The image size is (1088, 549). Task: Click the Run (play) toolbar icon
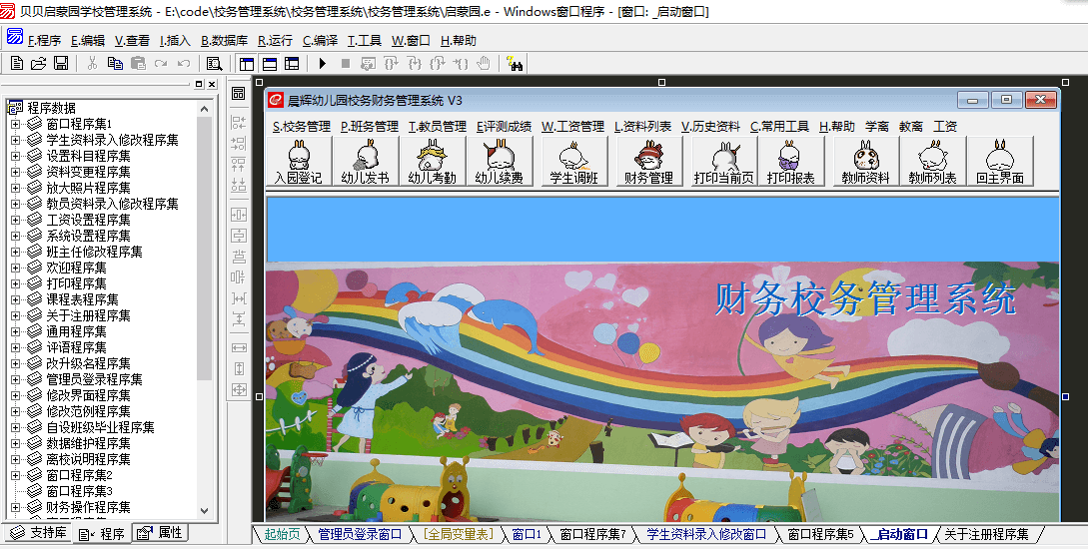pyautogui.click(x=323, y=64)
